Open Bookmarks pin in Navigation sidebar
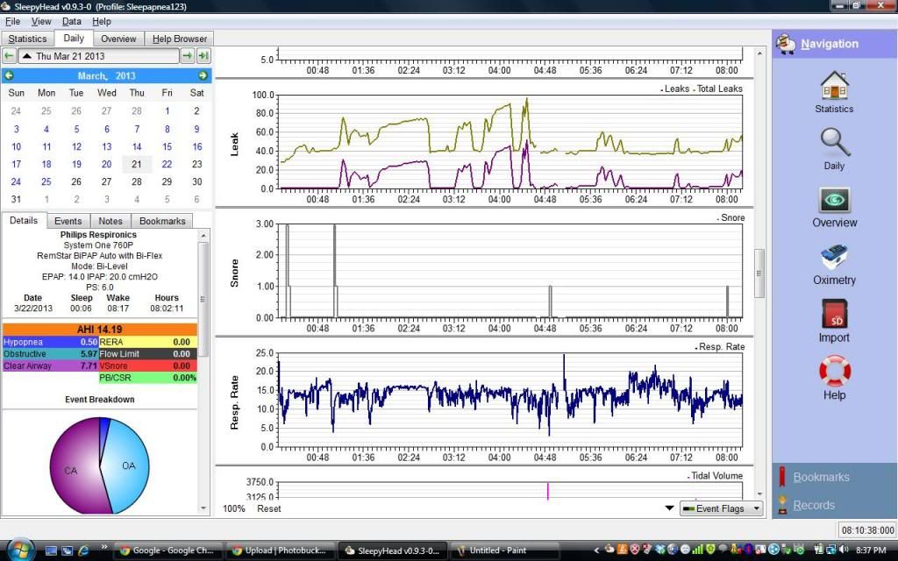 781,477
